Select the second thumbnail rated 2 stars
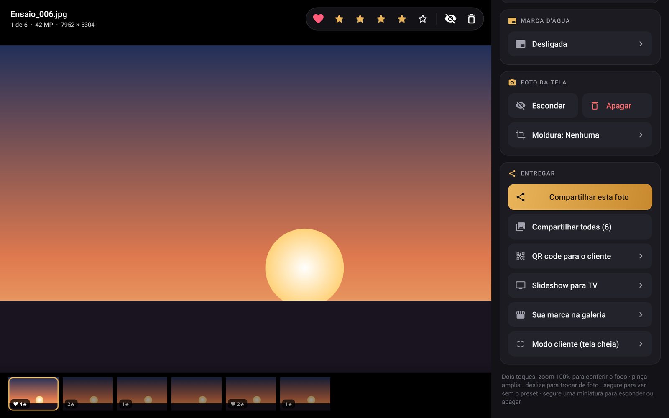 [x=88, y=394]
